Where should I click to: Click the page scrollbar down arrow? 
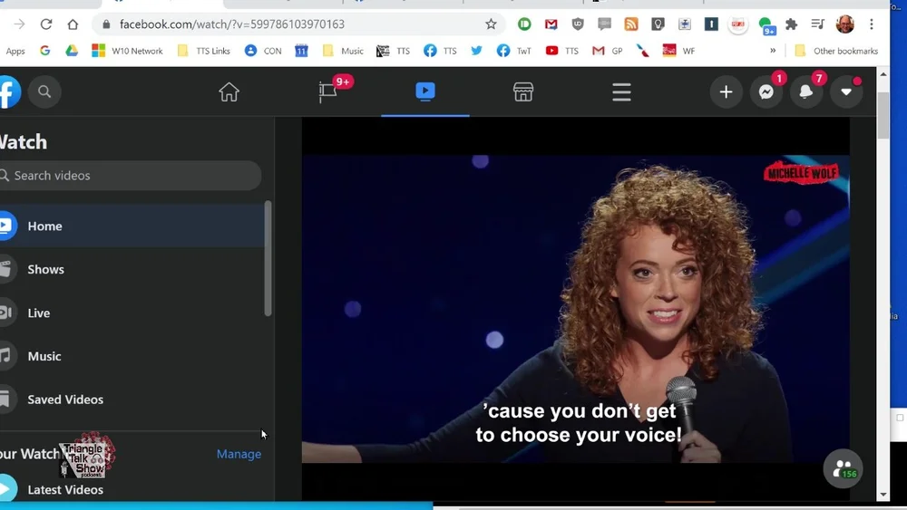[883, 495]
